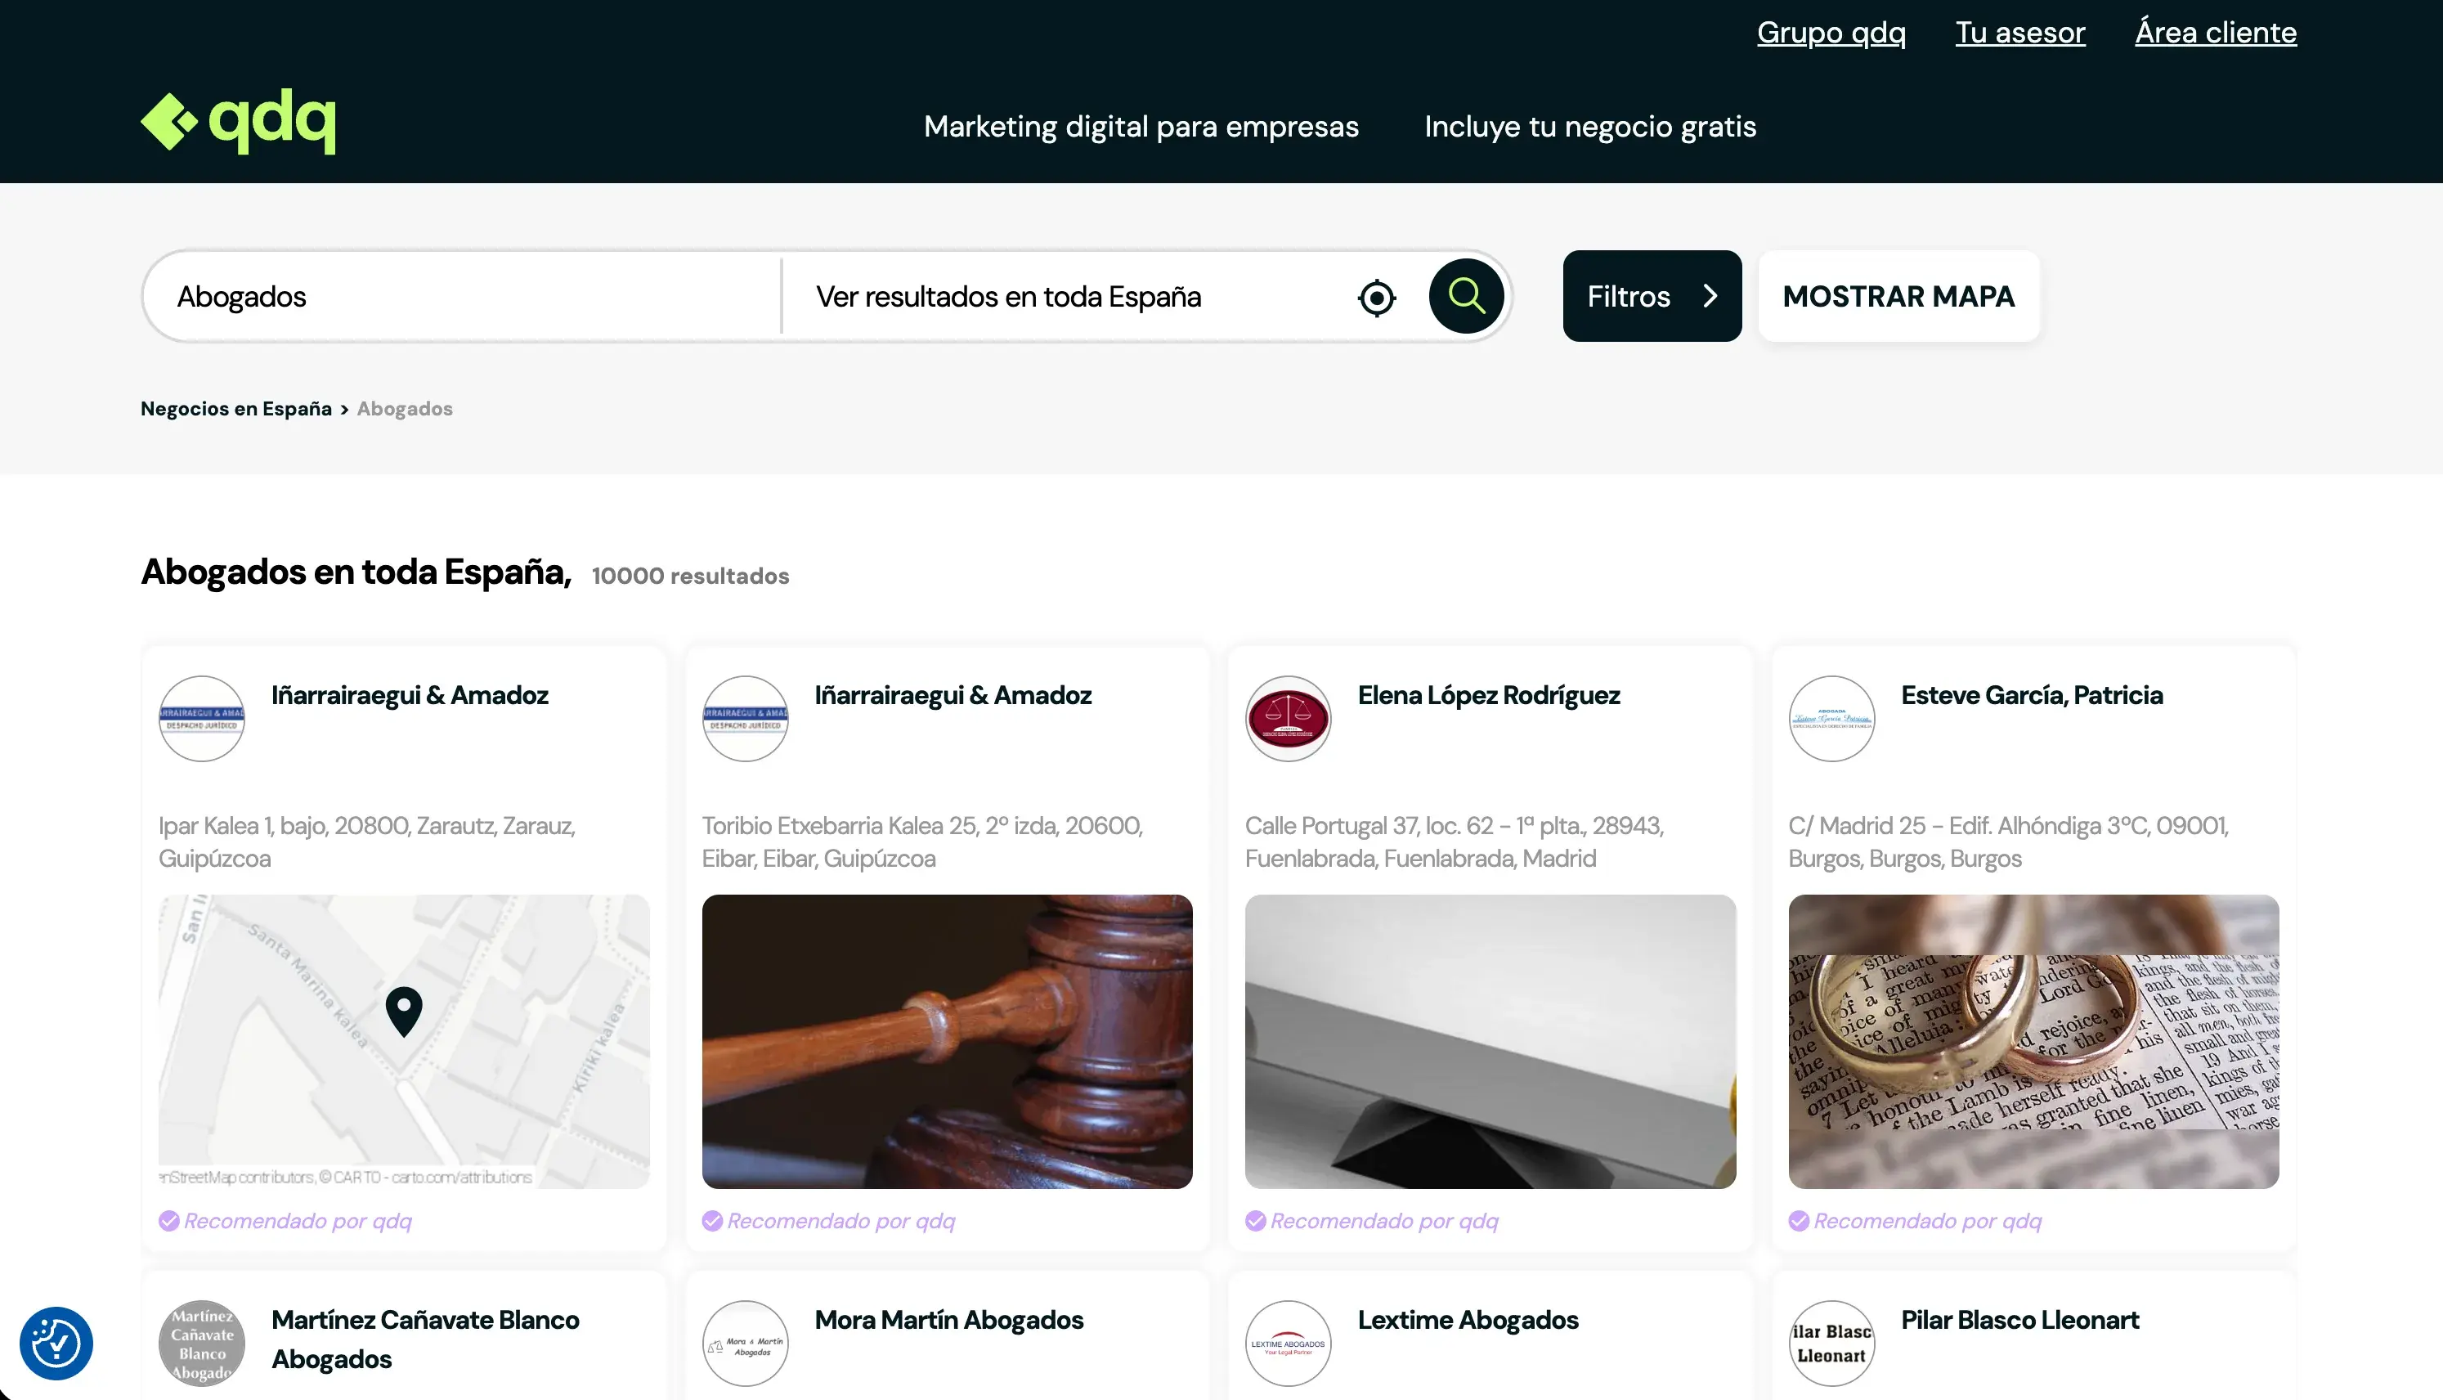2443x1400 pixels.
Task: Open Elena López Rodríguez listing title
Action: tap(1489, 695)
